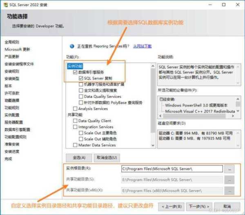245x215 pixels.
Task: Select the 功能选择 step in sidebar
Action: click(x=12, y=100)
